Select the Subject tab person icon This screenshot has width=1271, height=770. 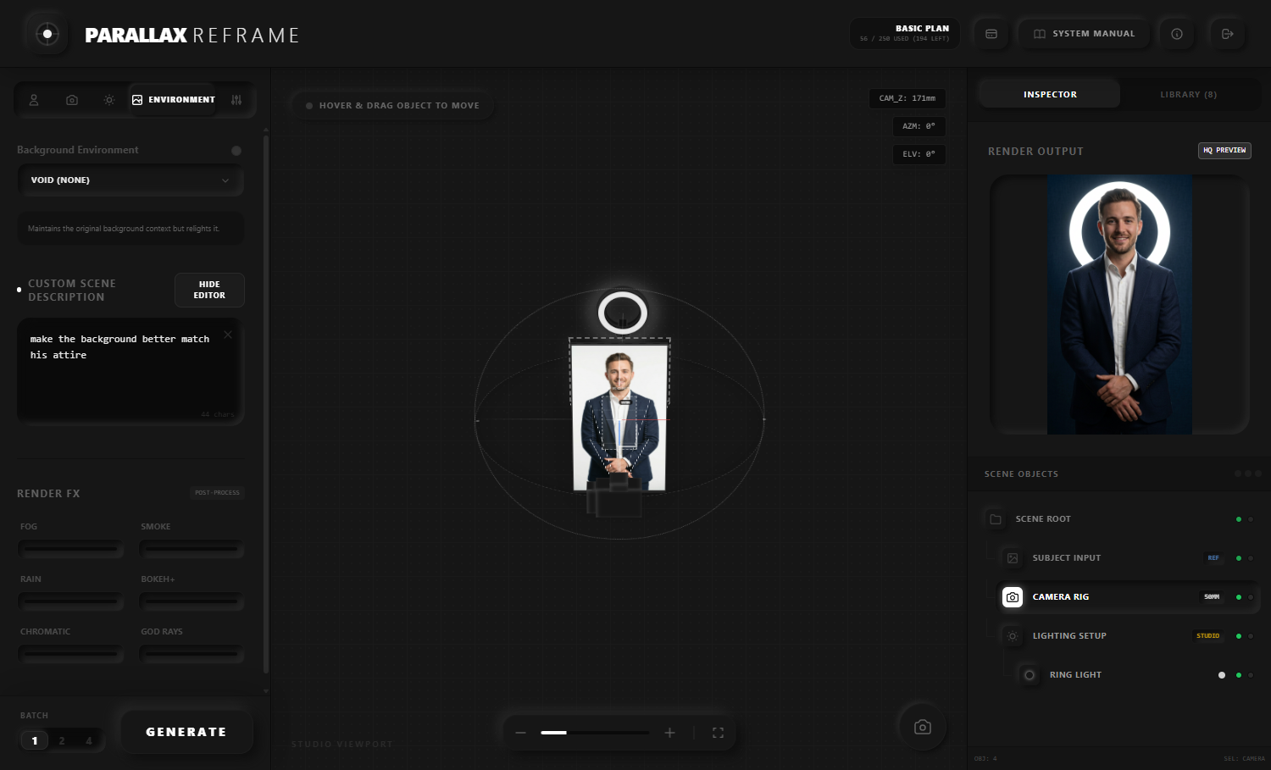tap(34, 99)
